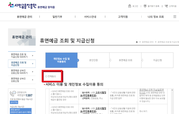Click the 서민금융진흥원 logo
179x114 pixels.
[x=22, y=6]
